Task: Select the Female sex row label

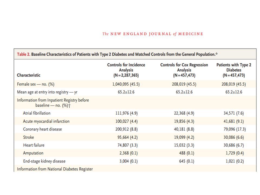Action: 36,84
